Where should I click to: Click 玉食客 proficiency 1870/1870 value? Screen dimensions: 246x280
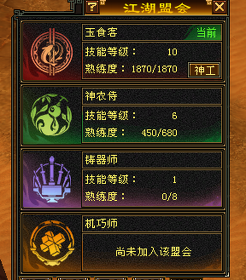pos(155,69)
